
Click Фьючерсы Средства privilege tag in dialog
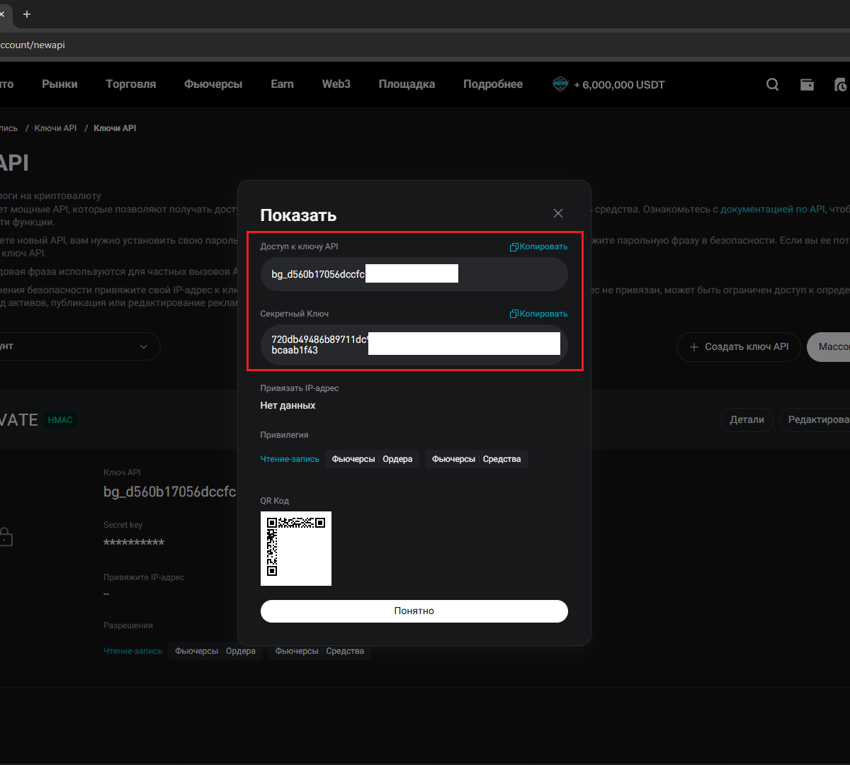click(x=476, y=459)
